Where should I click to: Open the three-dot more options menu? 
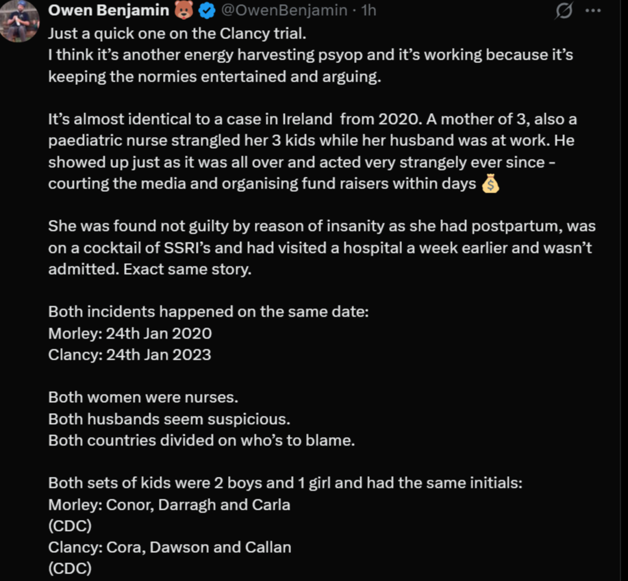coord(593,11)
